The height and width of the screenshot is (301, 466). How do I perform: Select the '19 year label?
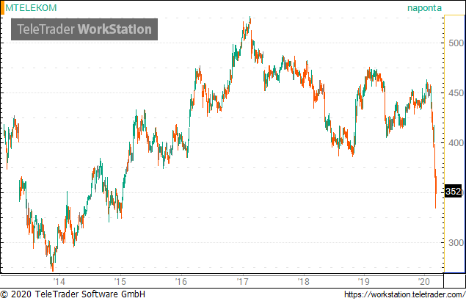tap(364, 281)
